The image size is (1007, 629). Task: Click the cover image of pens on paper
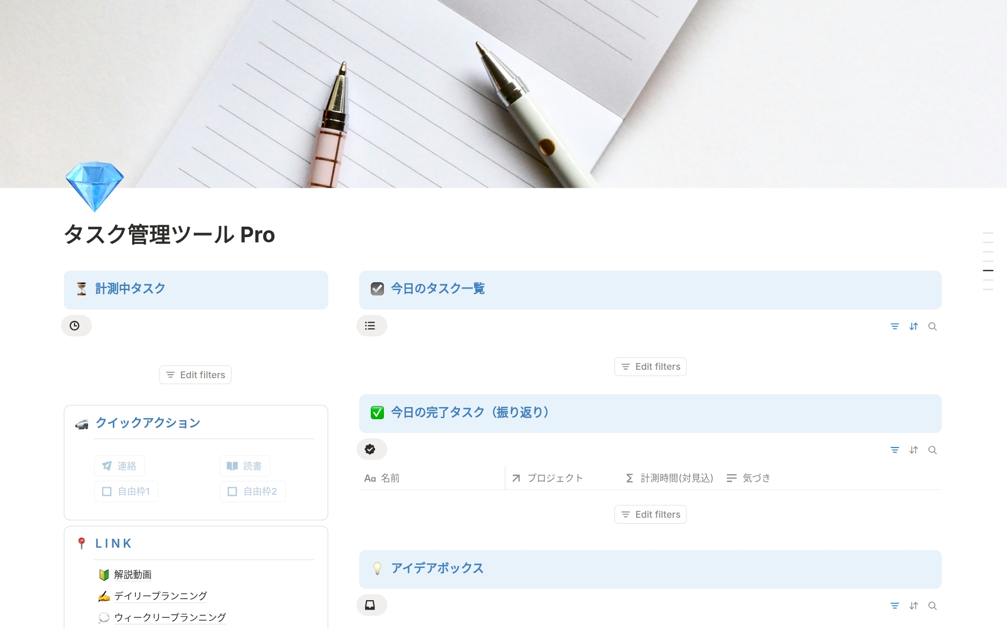click(x=504, y=94)
